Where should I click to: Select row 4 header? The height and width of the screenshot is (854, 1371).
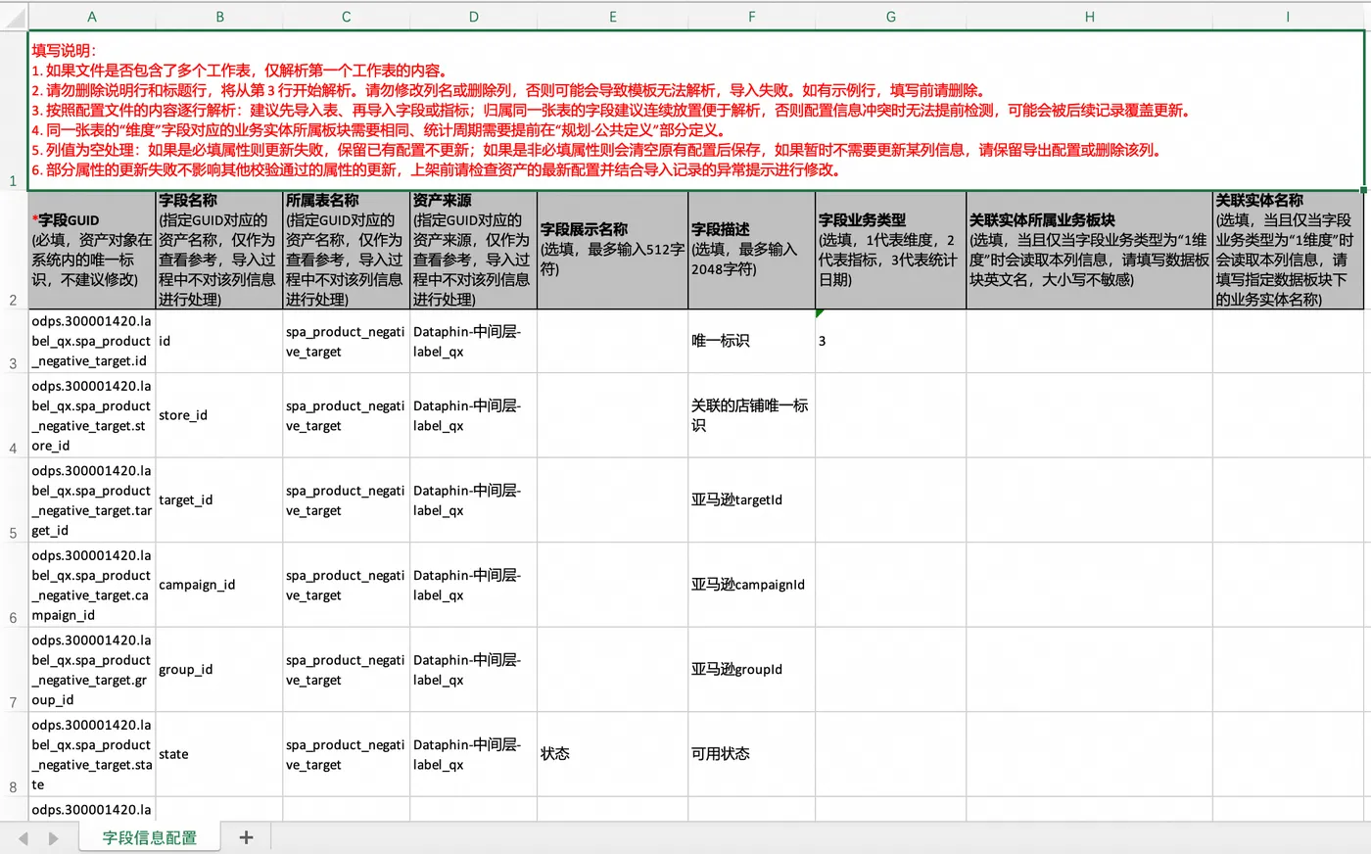pos(14,415)
